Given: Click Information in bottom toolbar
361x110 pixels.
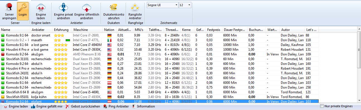Looking at the screenshot, I should click(143, 106).
